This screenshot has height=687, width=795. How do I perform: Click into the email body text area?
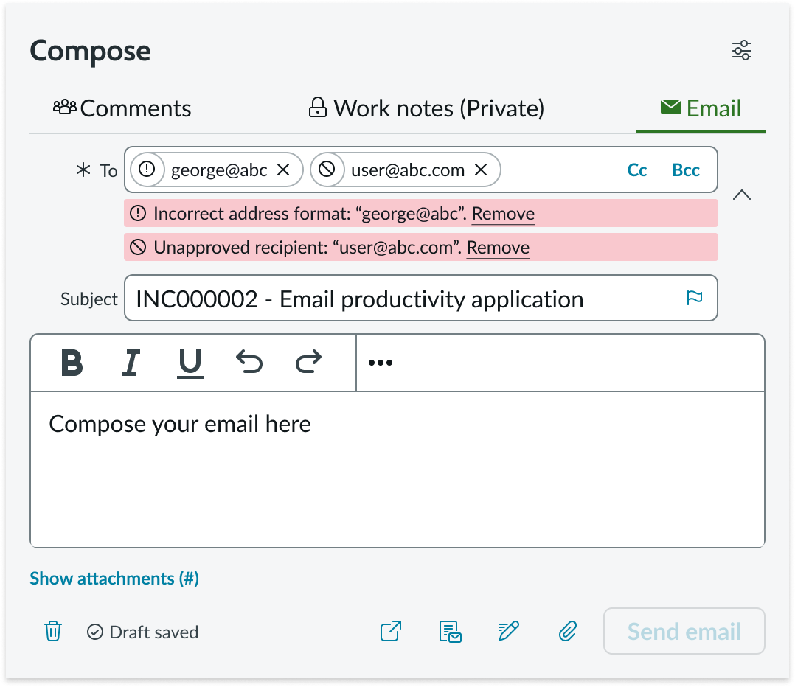(397, 472)
